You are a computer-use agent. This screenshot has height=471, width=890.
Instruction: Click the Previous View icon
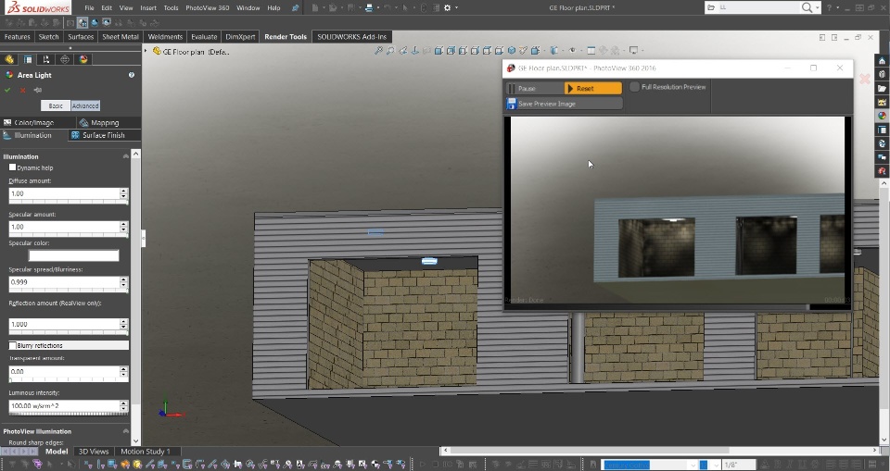click(x=402, y=51)
